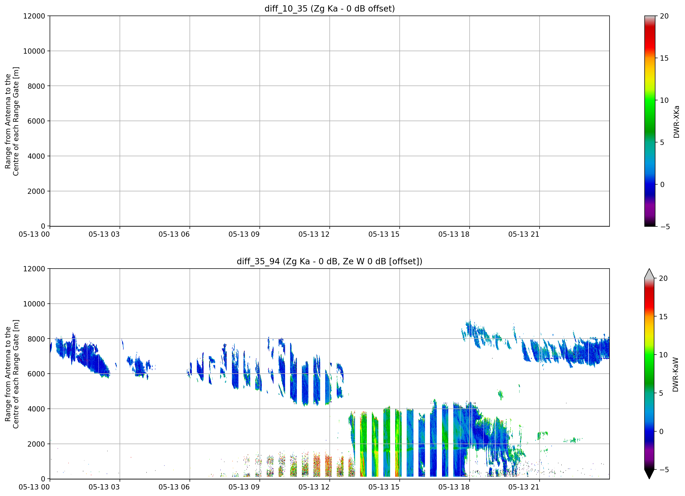Image resolution: width=685 pixels, height=496 pixels.
Task: Click the 10 tick on DWR-KaW colorbar
Action: pos(663,355)
